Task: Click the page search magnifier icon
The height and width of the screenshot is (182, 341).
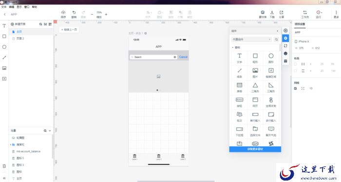Action: [40, 24]
